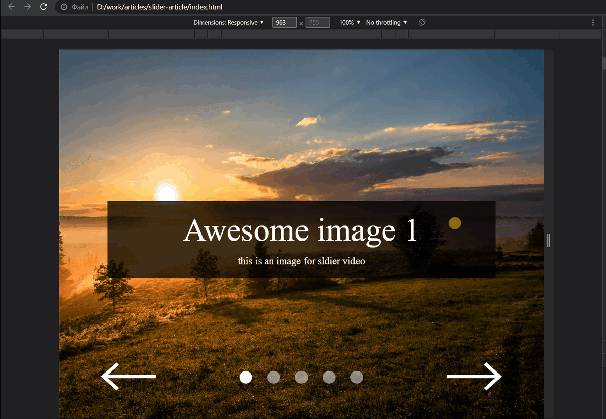Viewport: 606px width, 419px height.
Task: Go to previous slide with left arrow
Action: pyautogui.click(x=128, y=377)
